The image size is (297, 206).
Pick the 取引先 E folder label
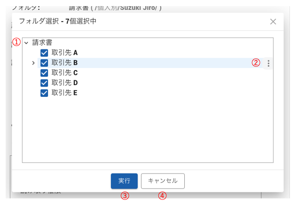pyautogui.click(x=65, y=93)
